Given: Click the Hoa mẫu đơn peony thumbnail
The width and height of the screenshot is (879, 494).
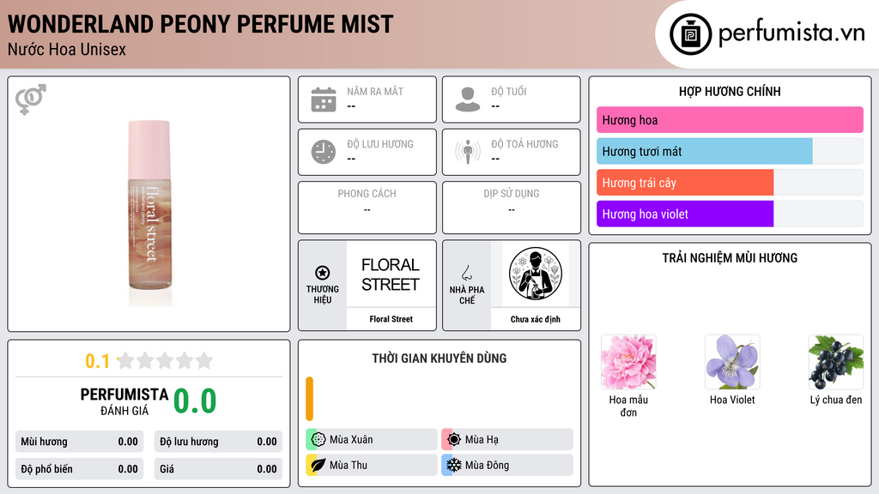Looking at the screenshot, I should (627, 362).
